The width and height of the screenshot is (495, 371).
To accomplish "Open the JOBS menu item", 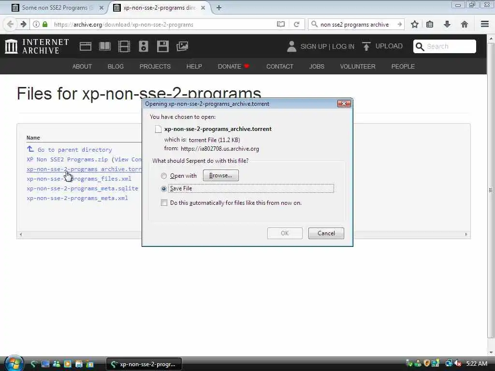I will pos(317,67).
